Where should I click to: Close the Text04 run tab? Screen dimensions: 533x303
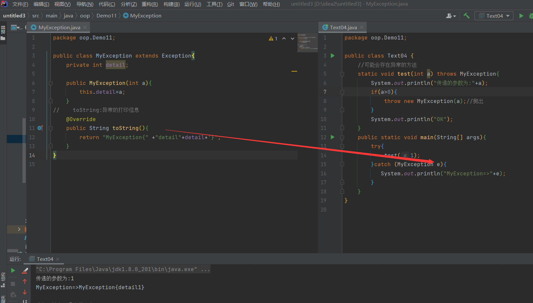coord(58,259)
